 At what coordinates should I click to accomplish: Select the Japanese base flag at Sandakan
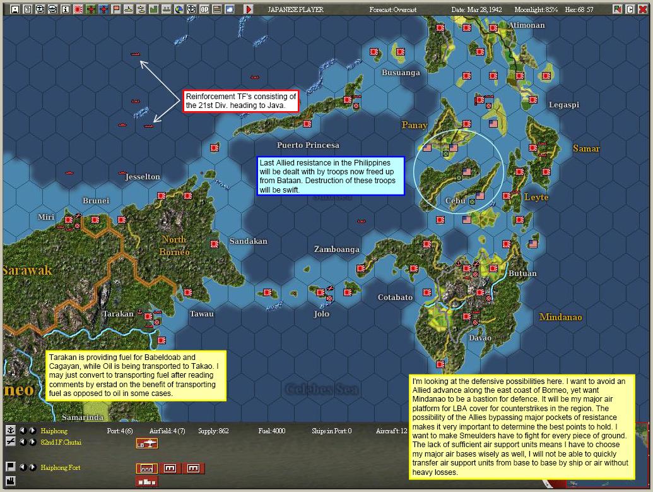[215, 244]
